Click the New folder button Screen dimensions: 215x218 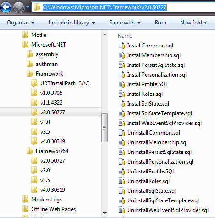click(x=193, y=23)
